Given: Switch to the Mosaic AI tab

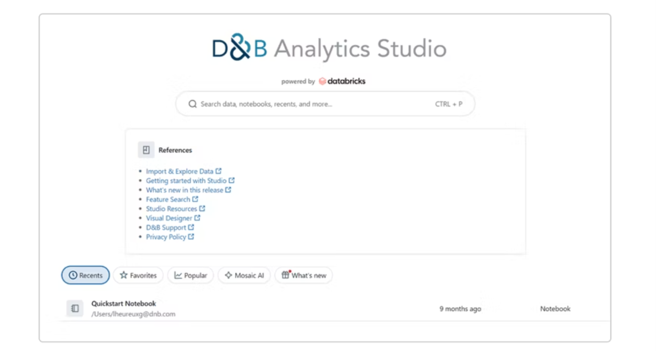Looking at the screenshot, I should (x=244, y=275).
